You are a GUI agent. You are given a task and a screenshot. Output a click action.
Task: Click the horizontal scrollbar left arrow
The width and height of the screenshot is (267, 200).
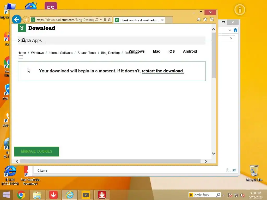pos(17,161)
